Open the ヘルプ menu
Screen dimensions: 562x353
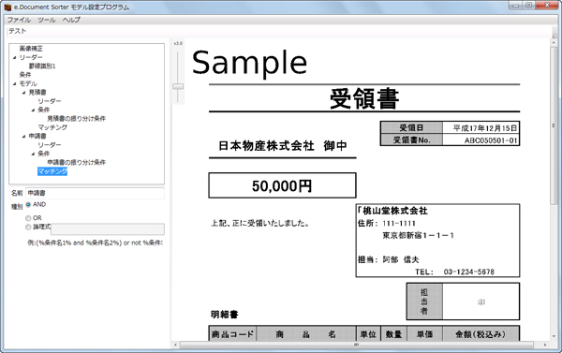71,20
